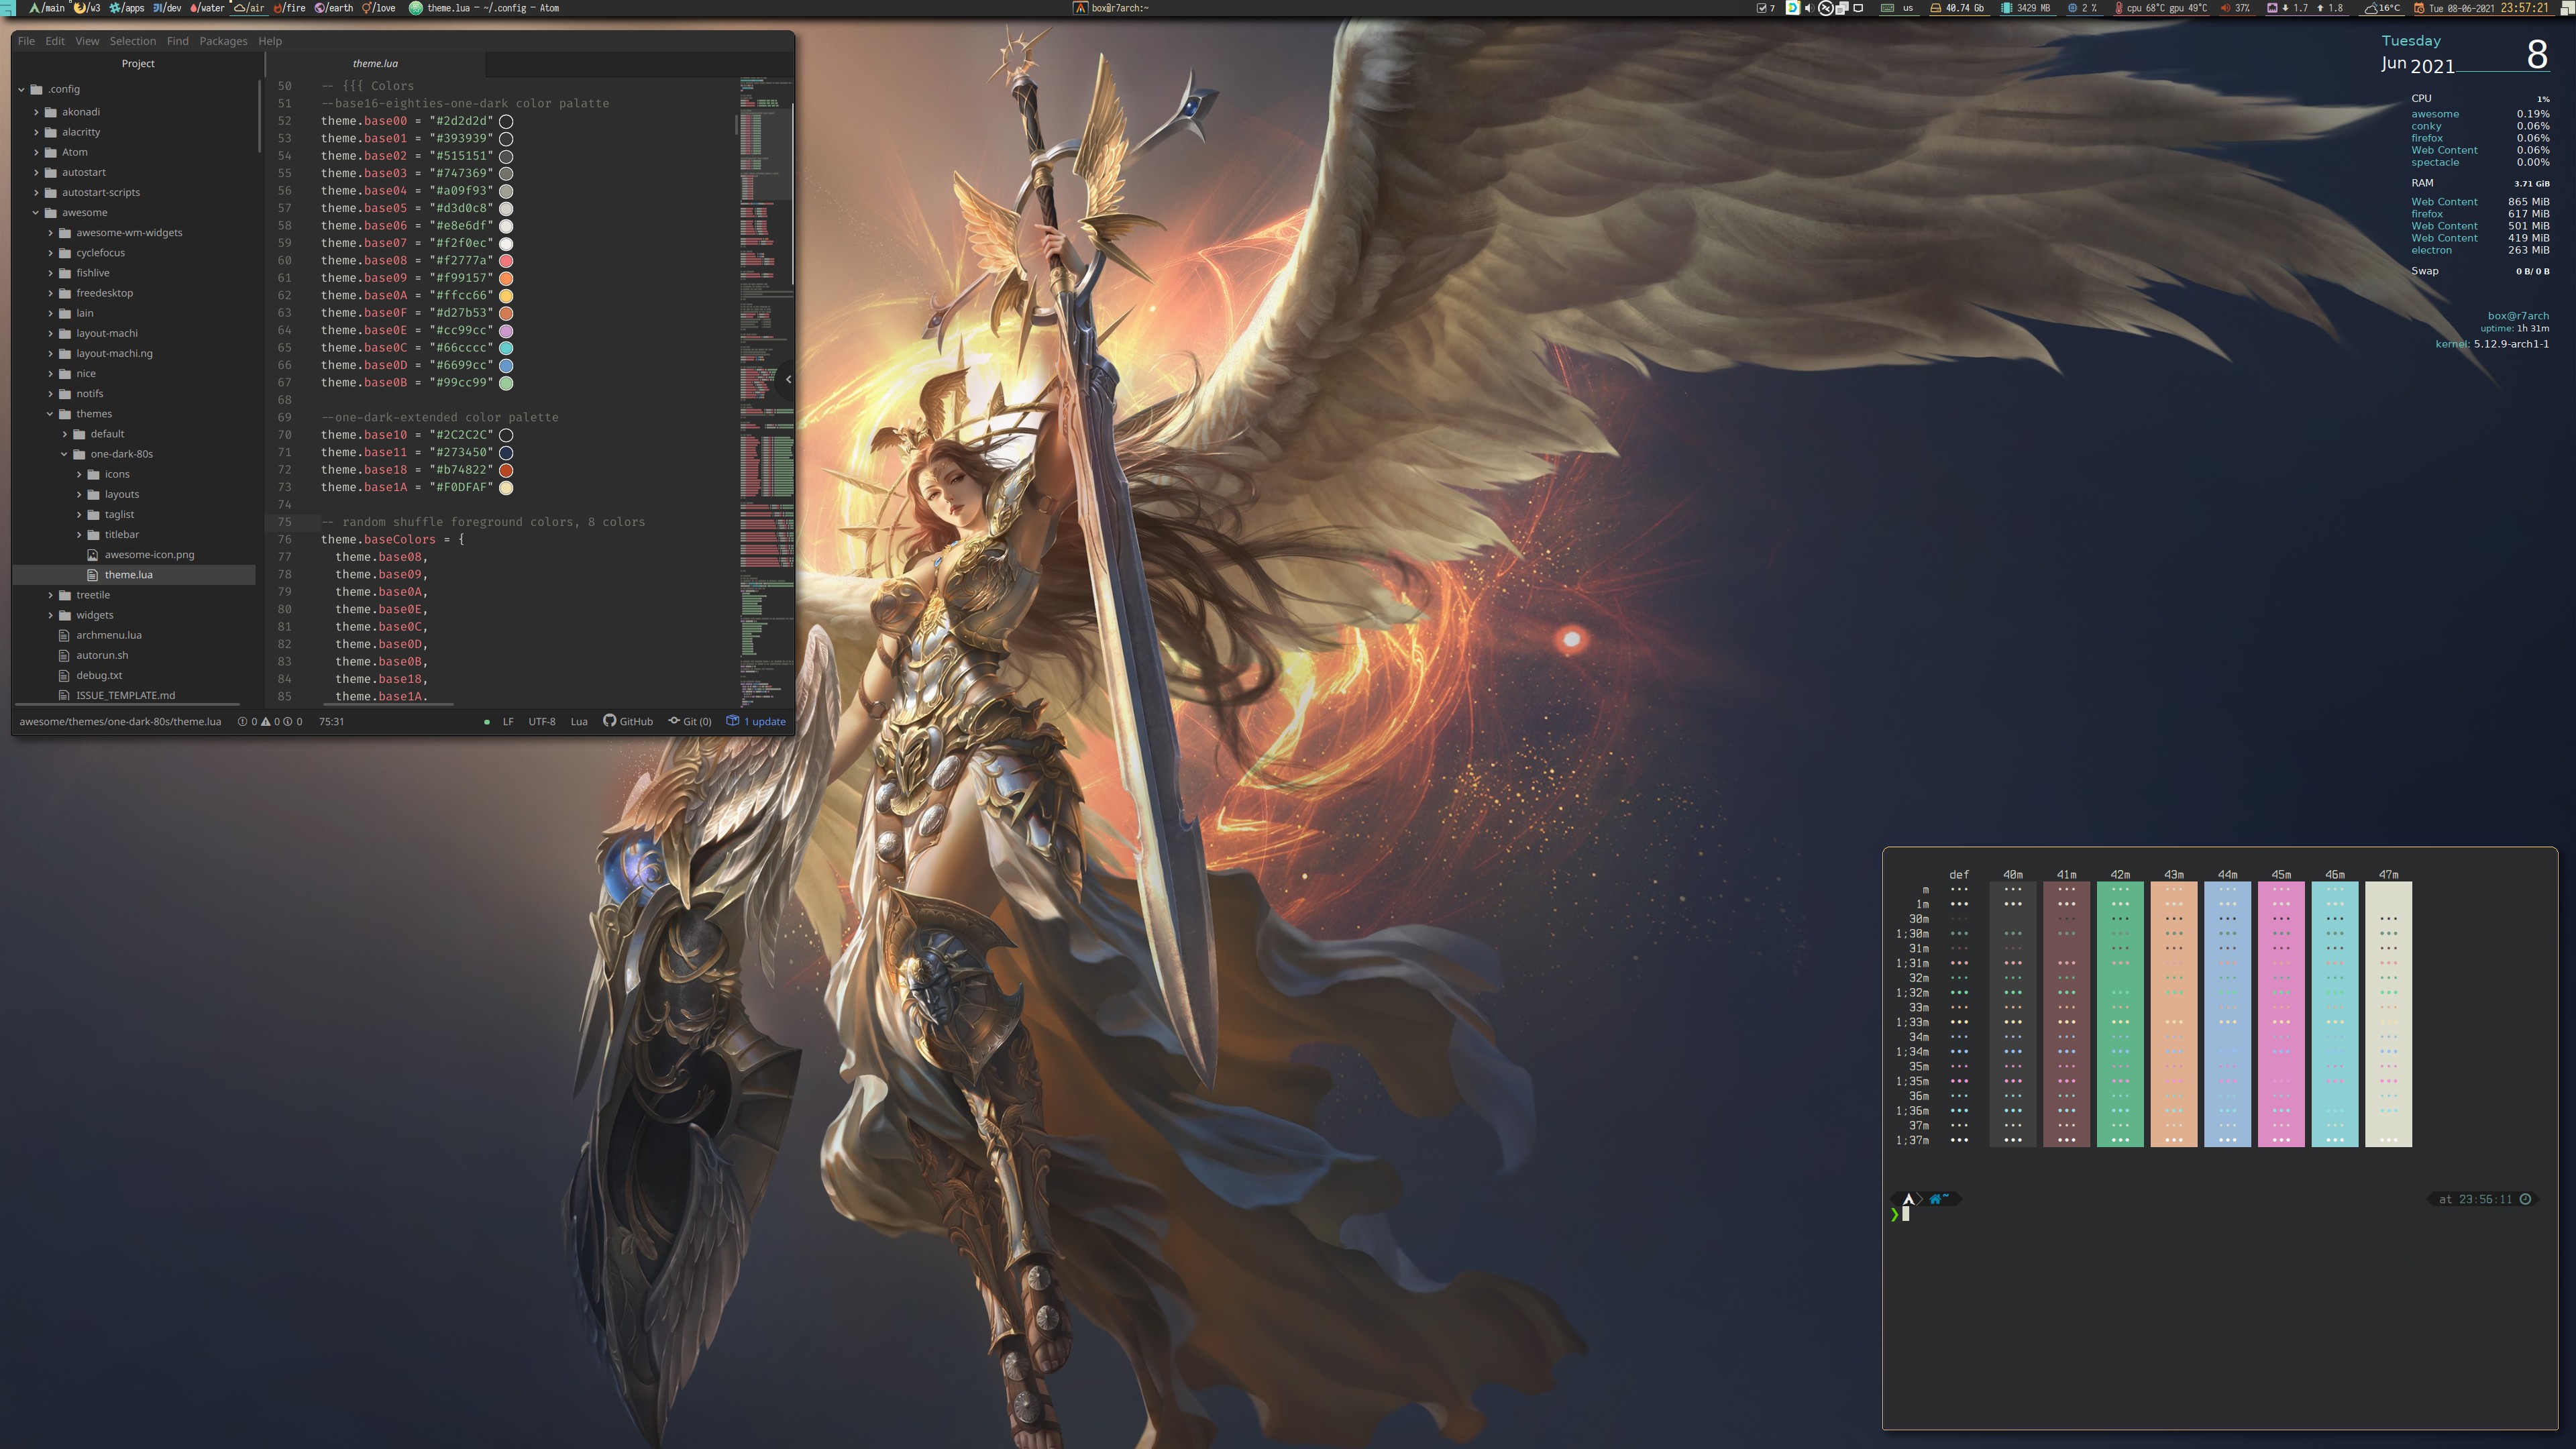Collapse the .config root folder
2576x1449 pixels.
point(21,89)
